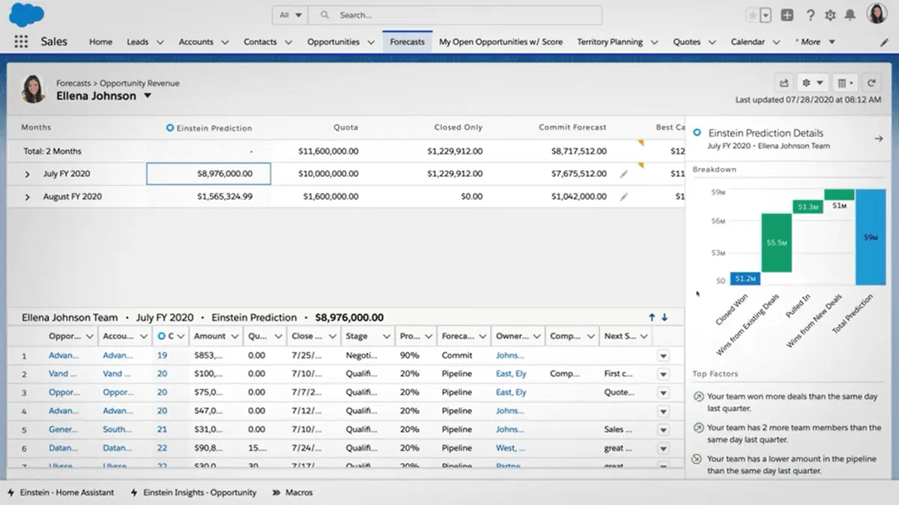Open Einstein score 19 in row 1

point(162,356)
